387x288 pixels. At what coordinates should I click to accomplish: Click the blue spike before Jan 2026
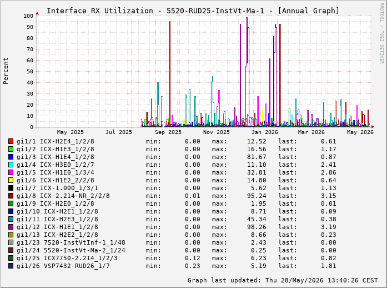274,82
